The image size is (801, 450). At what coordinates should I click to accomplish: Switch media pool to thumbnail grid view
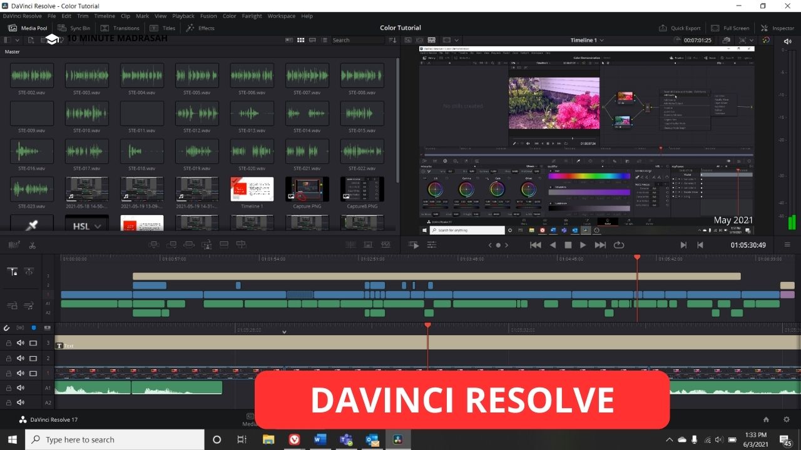(301, 40)
